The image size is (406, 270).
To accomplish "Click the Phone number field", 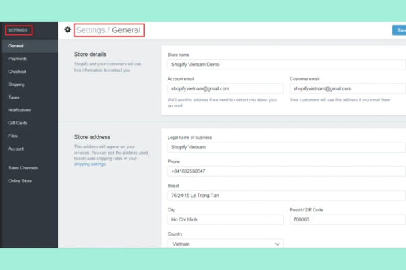I will coord(286,171).
